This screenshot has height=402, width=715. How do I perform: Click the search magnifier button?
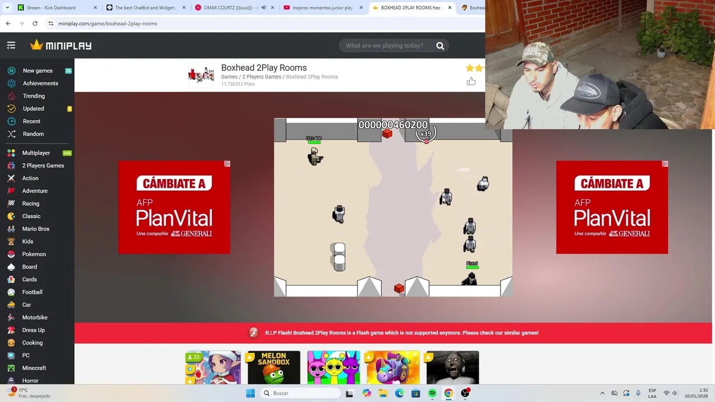[x=440, y=46]
